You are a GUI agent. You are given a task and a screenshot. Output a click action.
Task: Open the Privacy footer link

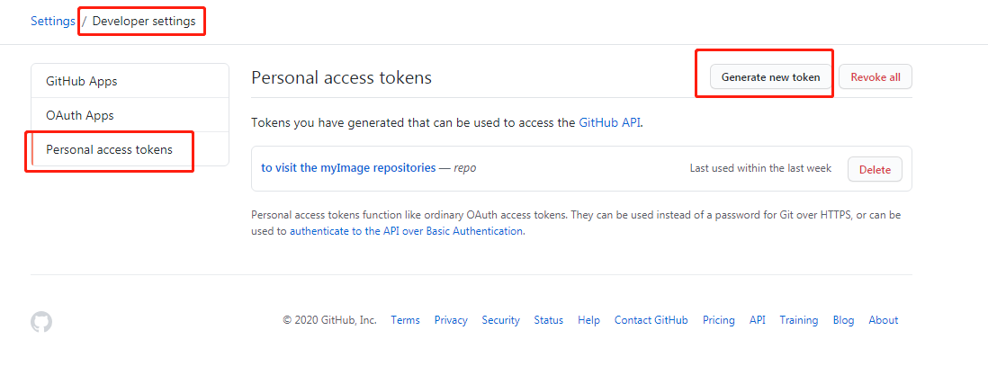pos(451,320)
